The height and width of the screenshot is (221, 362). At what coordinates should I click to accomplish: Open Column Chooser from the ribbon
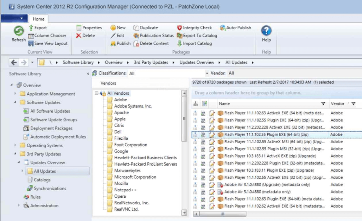point(48,35)
